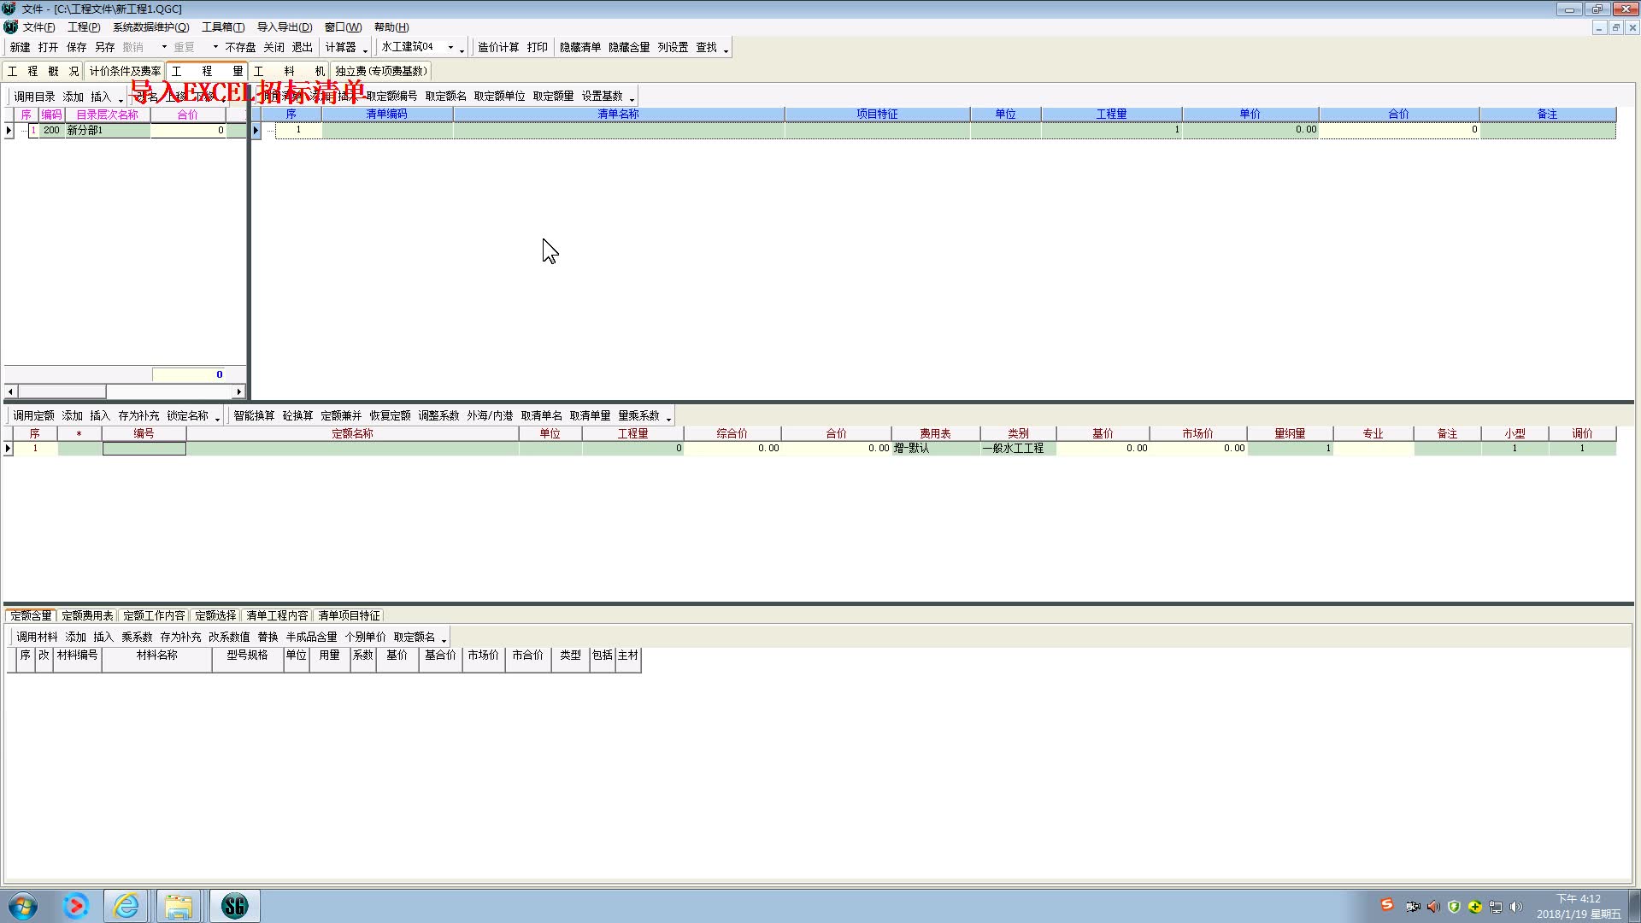
Task: Open the 导入导出(D) menu
Action: pyautogui.click(x=284, y=27)
